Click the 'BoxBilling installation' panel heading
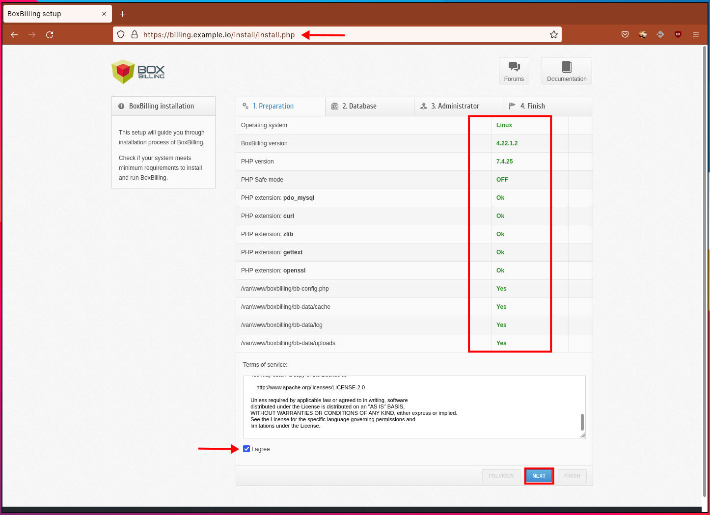 tap(162, 106)
